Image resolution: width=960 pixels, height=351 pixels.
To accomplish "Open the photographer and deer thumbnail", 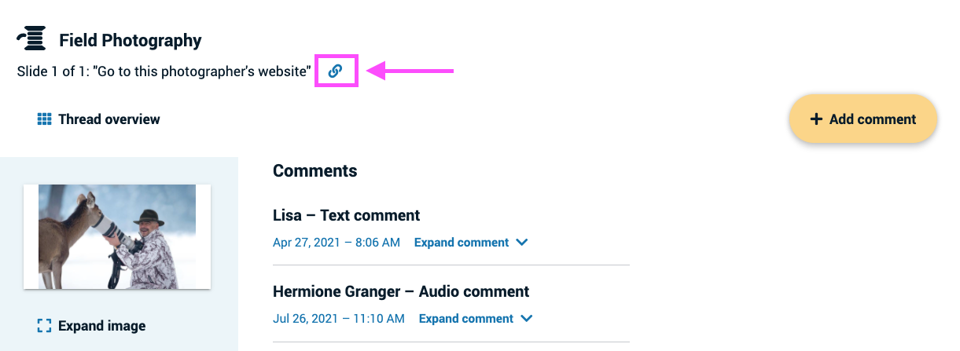I will point(117,236).
